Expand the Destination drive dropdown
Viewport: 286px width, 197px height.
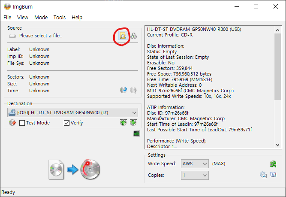pyautogui.click(x=134, y=112)
